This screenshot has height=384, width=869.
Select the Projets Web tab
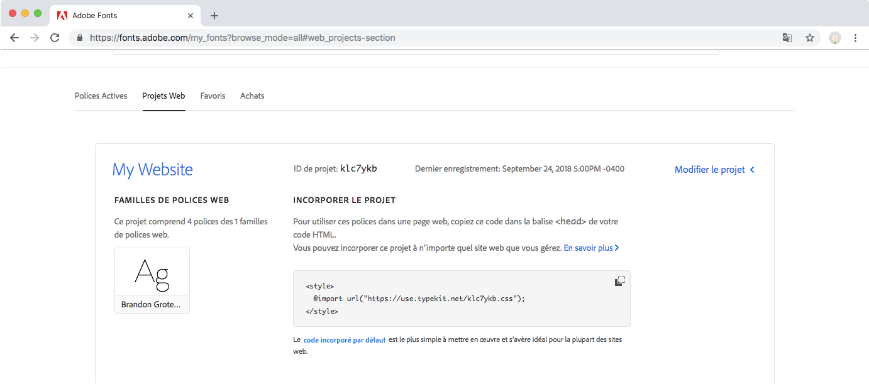pyautogui.click(x=163, y=96)
